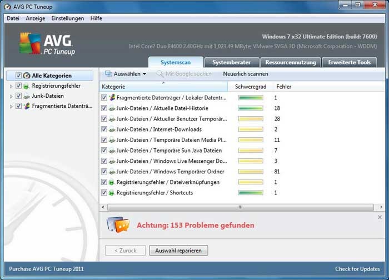This screenshot has width=389, height=280.
Task: Uncheck Registrierungsfehler / Shortcuts checkbox
Action: (x=104, y=193)
